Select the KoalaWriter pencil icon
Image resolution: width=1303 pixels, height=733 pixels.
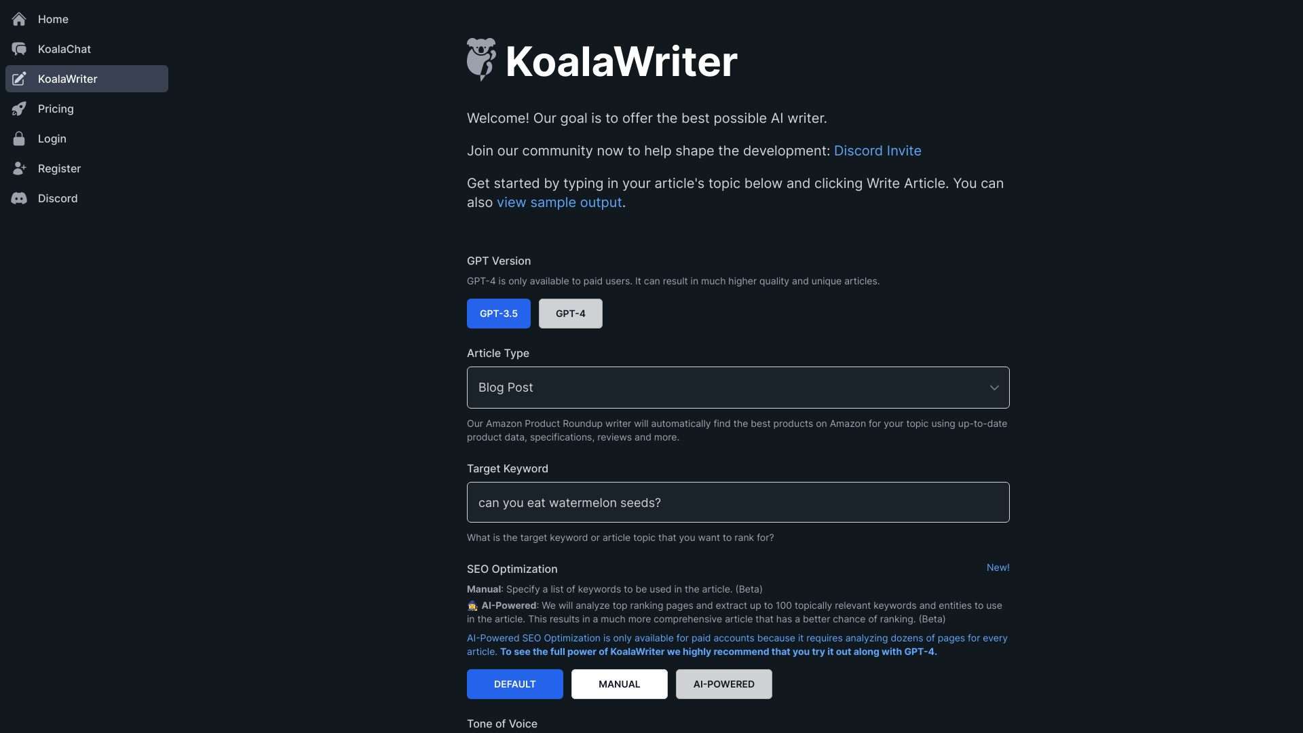[x=19, y=79]
